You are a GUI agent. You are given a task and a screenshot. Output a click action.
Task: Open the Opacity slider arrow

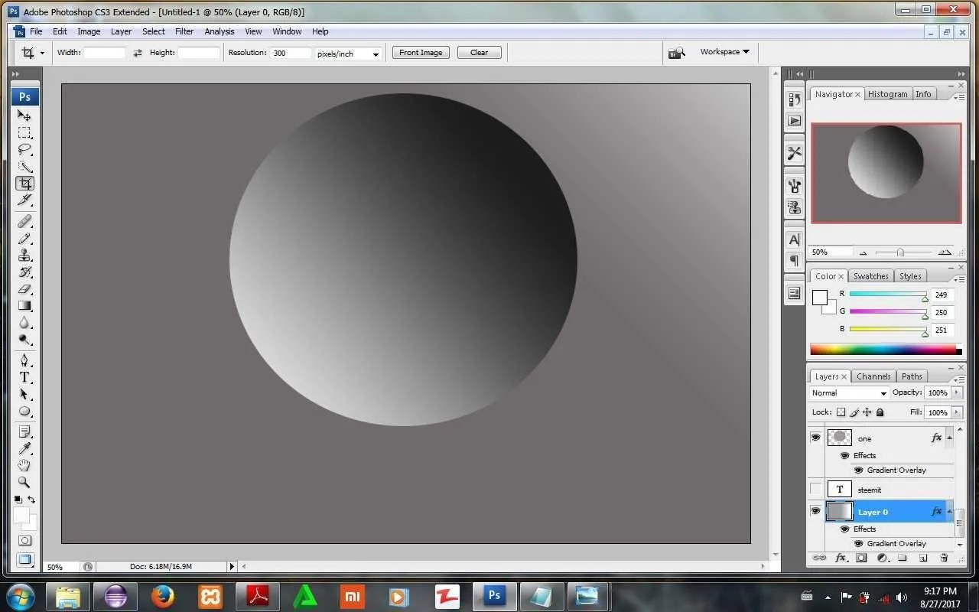956,392
